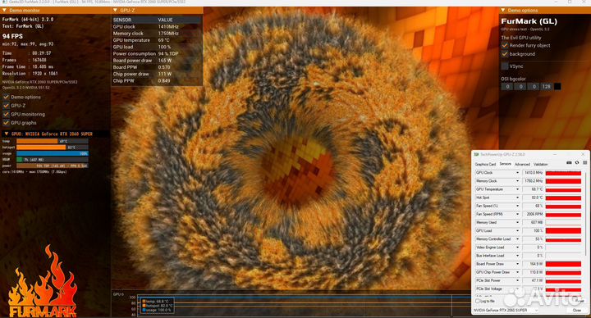Click the temp legend entry in the GPU graph
This screenshot has width=591, height=318.
coord(155,302)
